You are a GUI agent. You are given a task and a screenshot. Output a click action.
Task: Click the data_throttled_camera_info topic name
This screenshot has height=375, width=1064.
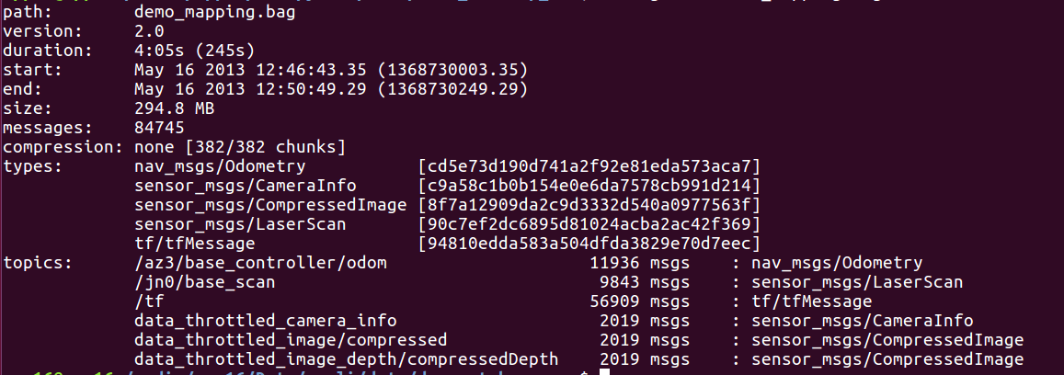pyautogui.click(x=265, y=321)
